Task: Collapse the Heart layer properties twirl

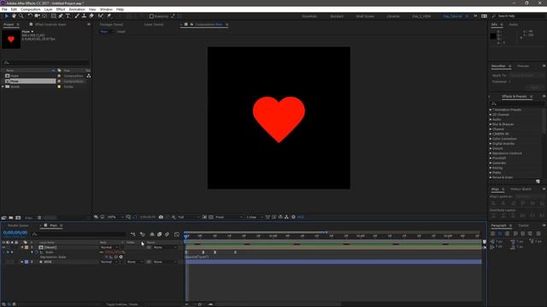Action: 22,247
